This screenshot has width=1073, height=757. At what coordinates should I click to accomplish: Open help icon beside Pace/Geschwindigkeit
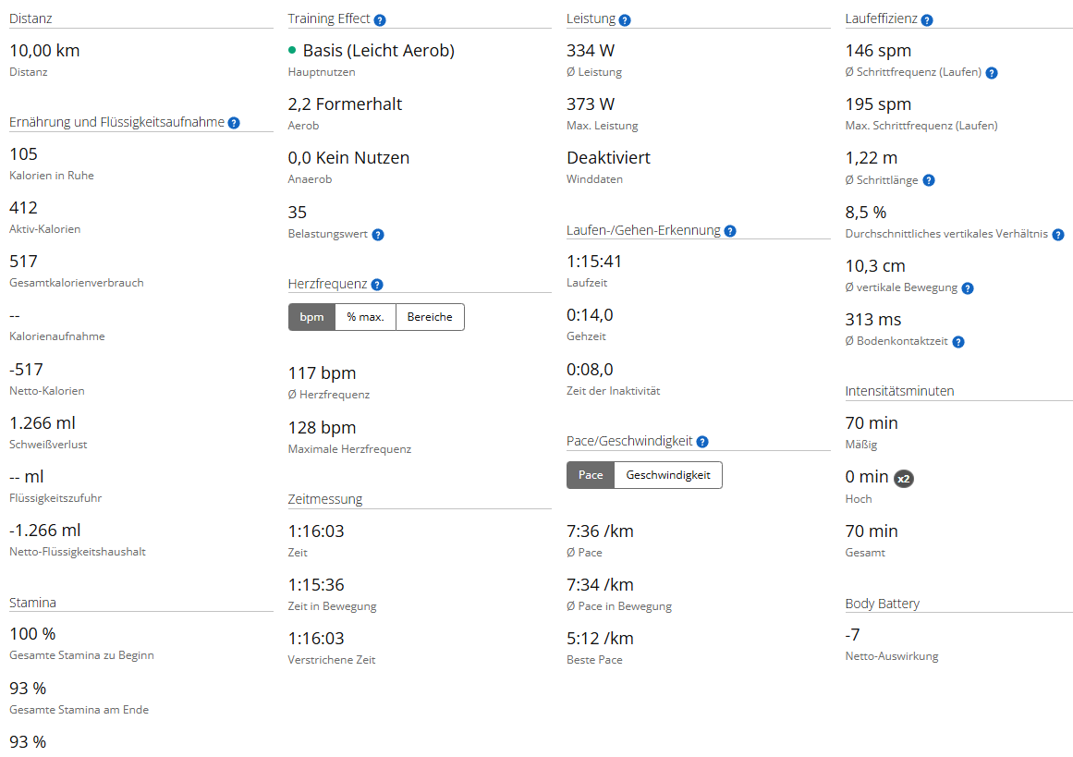(702, 442)
